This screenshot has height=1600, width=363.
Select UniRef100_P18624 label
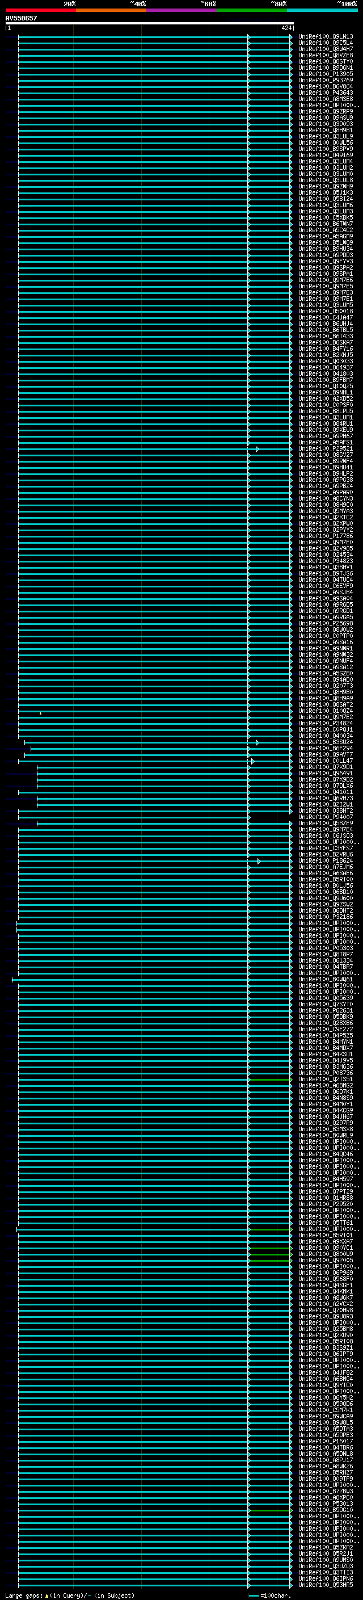click(326, 861)
